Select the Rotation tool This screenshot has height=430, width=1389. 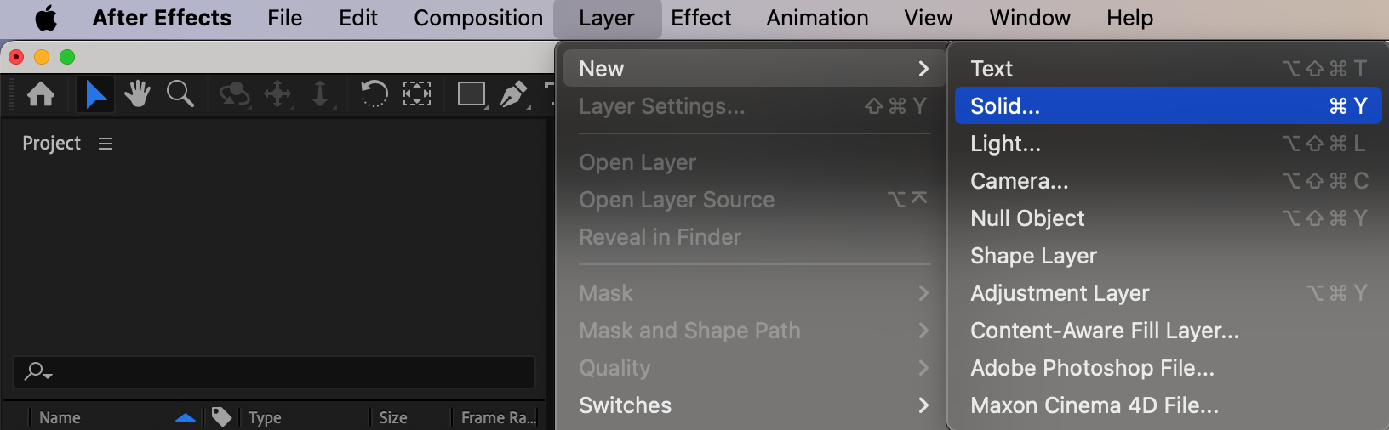pyautogui.click(x=374, y=93)
